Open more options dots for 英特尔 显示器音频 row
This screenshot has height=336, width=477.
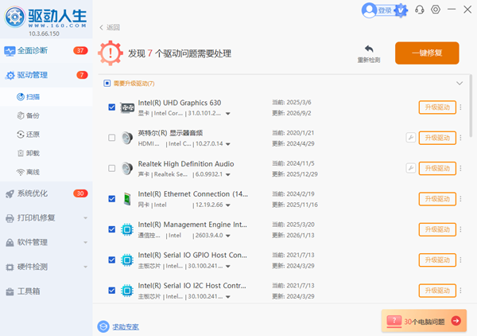coord(460,138)
